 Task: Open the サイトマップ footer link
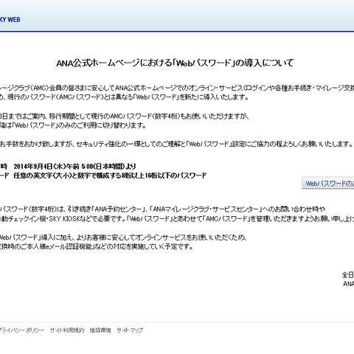click(x=130, y=330)
